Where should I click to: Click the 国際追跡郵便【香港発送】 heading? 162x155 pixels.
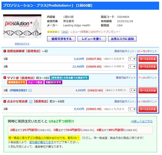pyautogui.click(x=24, y=51)
